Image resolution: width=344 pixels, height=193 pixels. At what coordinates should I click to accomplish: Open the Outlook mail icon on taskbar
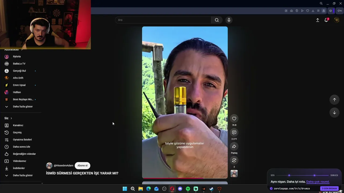coord(156,189)
